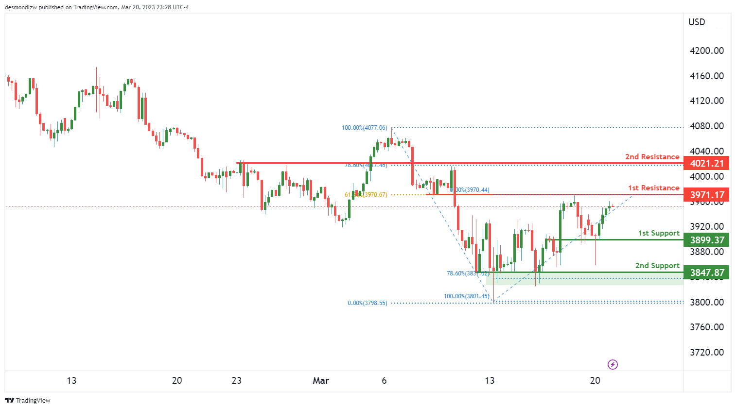Click the purple lightning bolt icon

tap(613, 364)
